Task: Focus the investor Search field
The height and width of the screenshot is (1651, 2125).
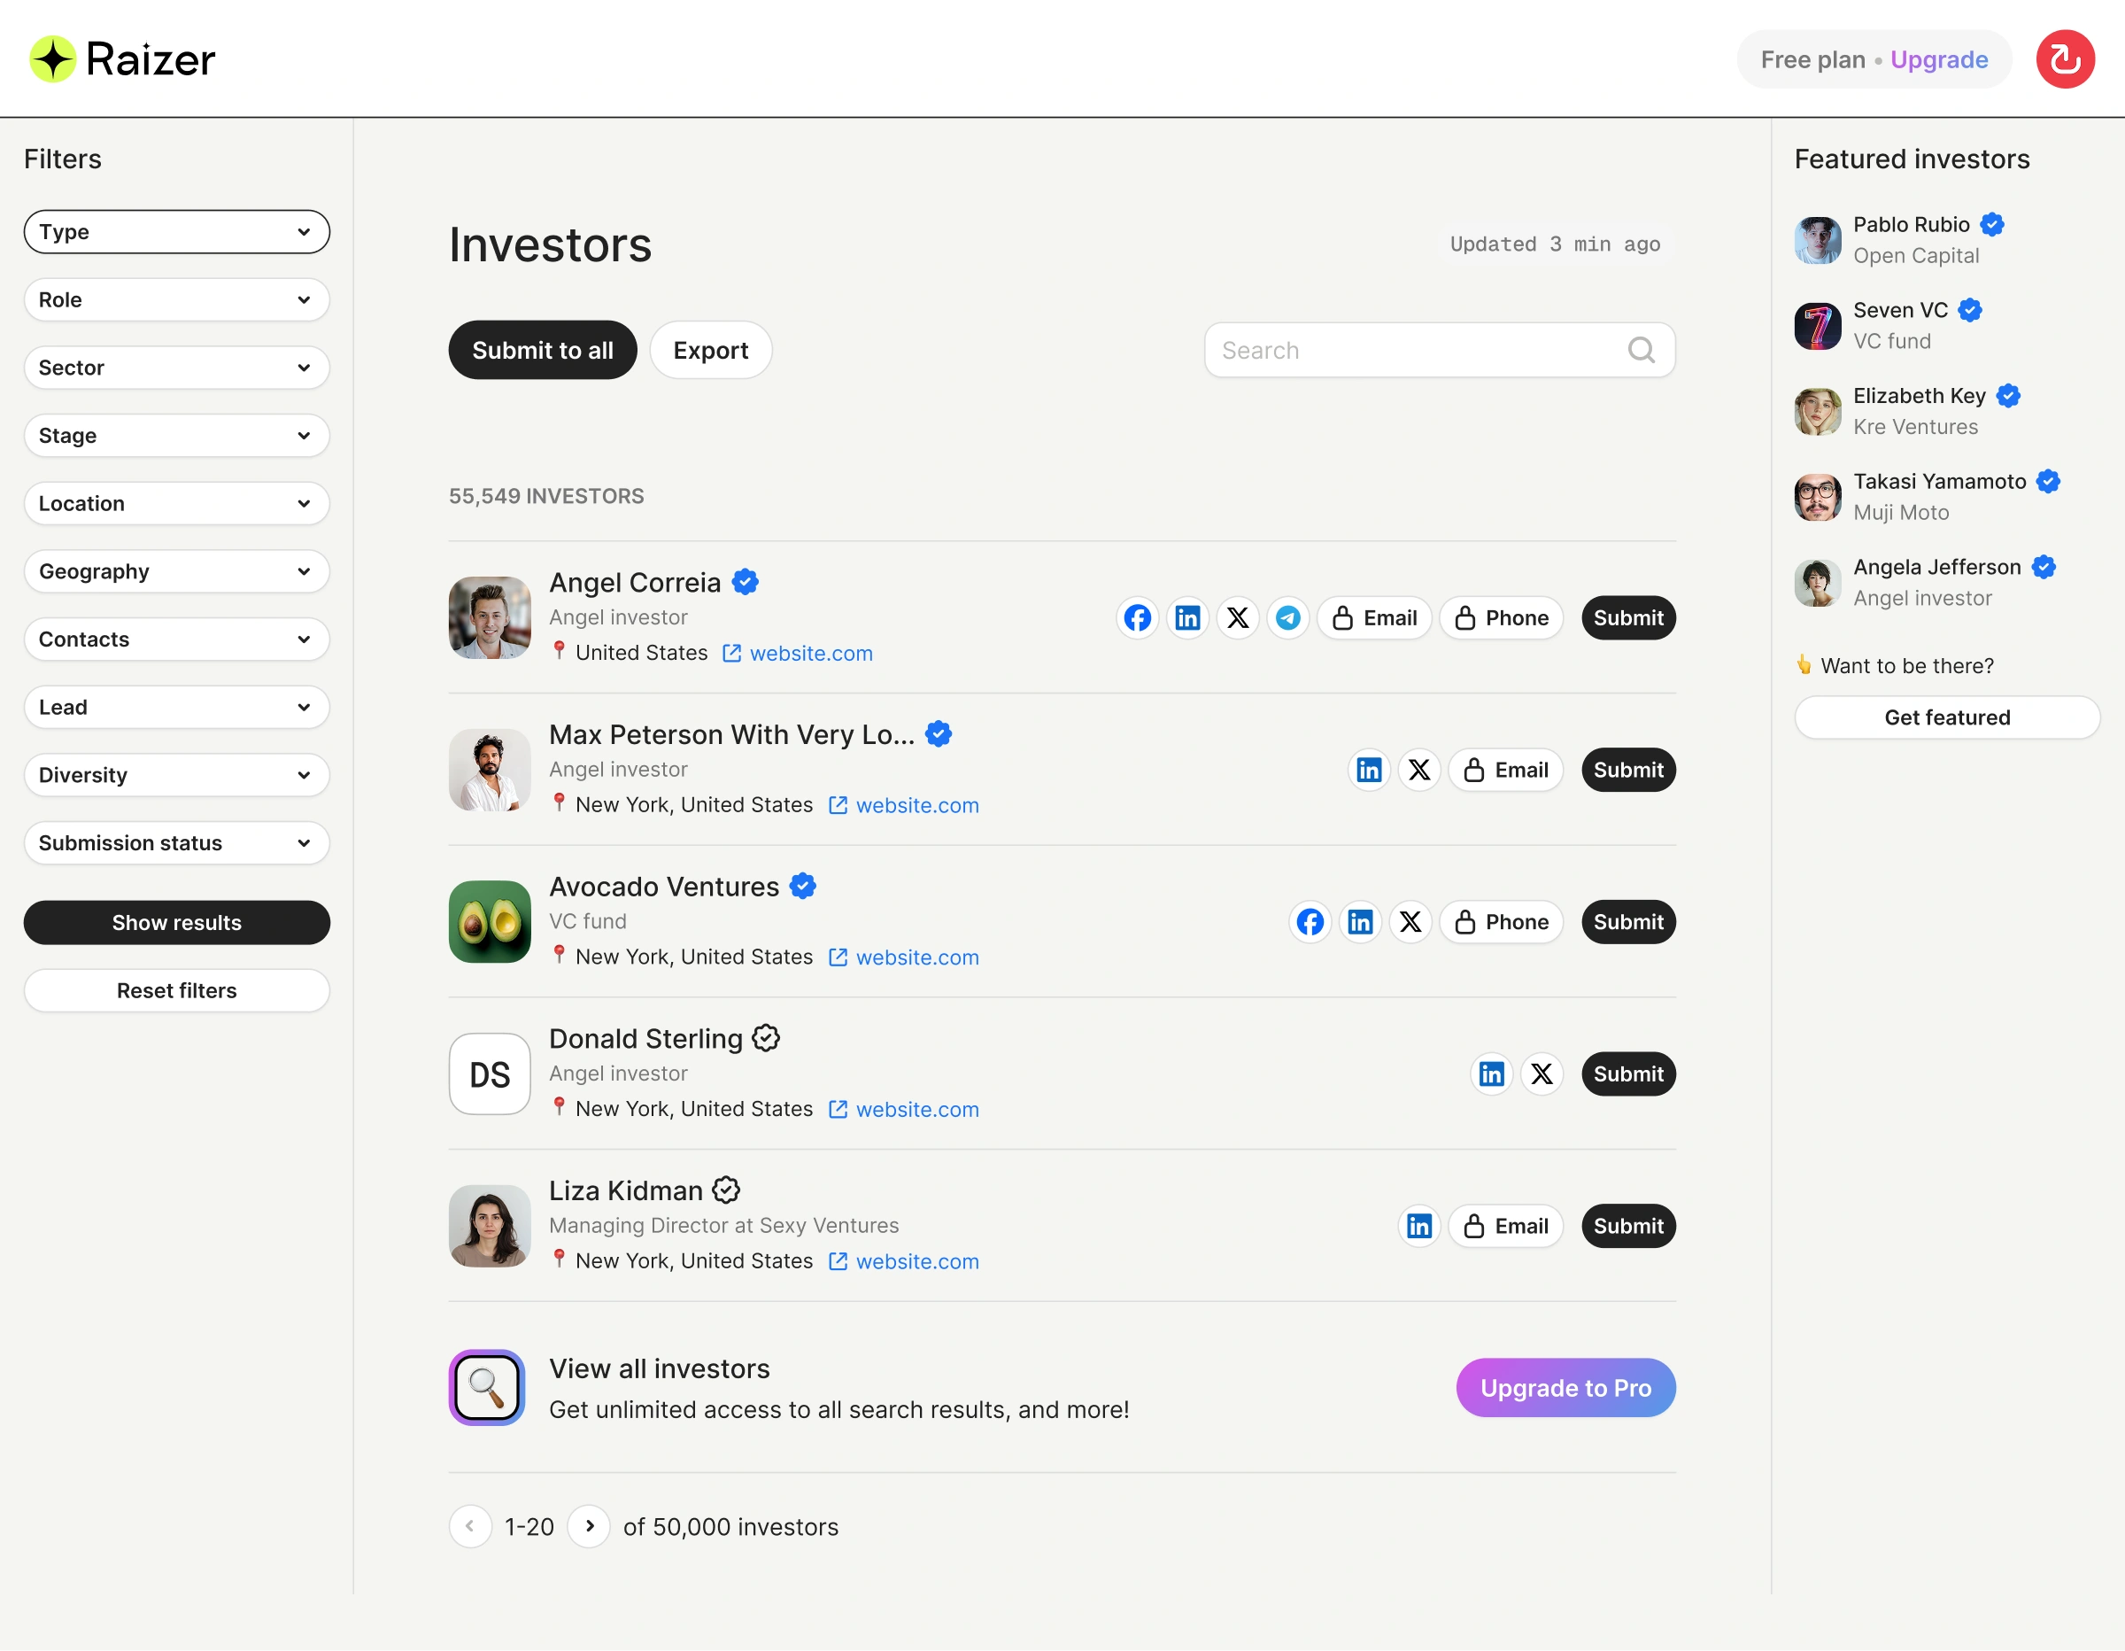Action: [x=1440, y=351]
